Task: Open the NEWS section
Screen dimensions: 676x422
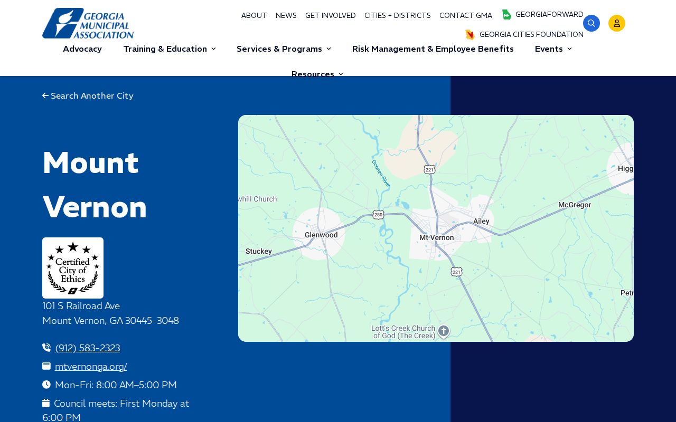Action: click(x=286, y=16)
